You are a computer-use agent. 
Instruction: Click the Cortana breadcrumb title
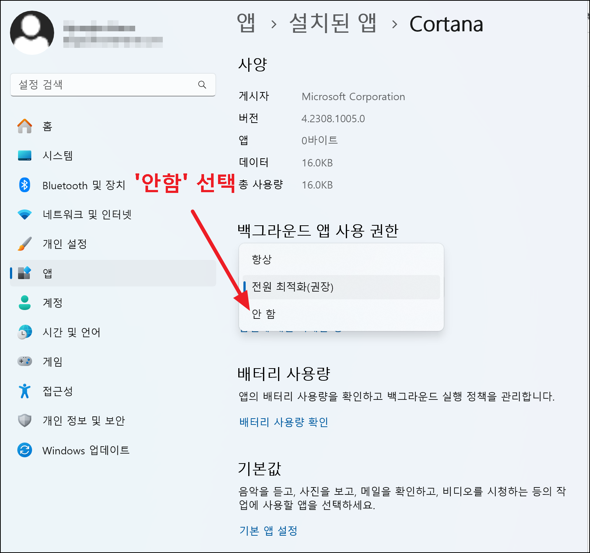point(446,24)
